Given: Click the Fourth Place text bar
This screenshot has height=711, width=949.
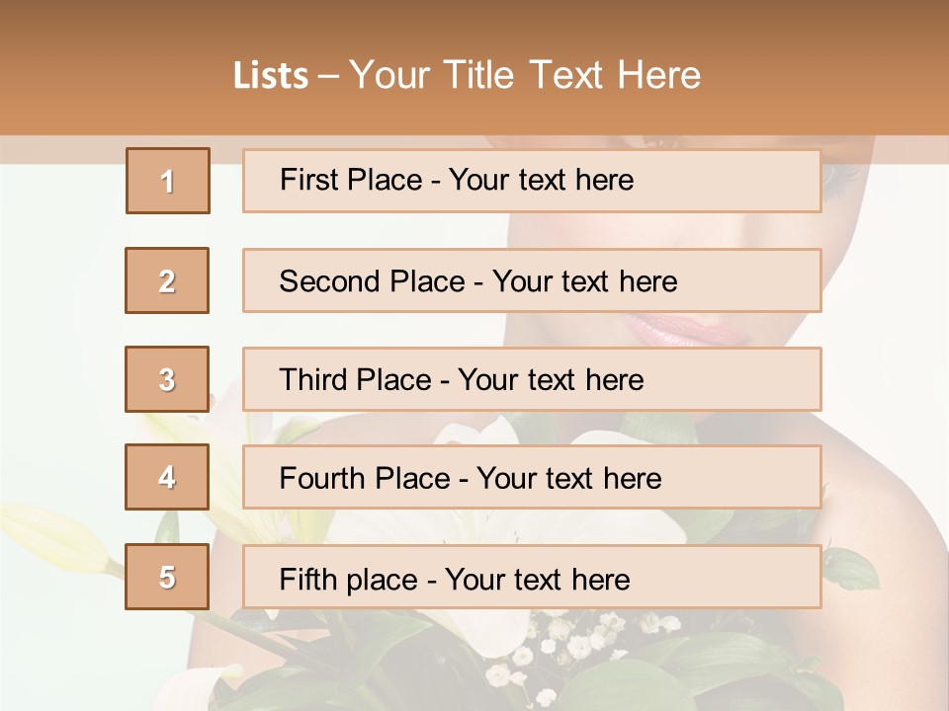Looking at the screenshot, I should pyautogui.click(x=532, y=477).
